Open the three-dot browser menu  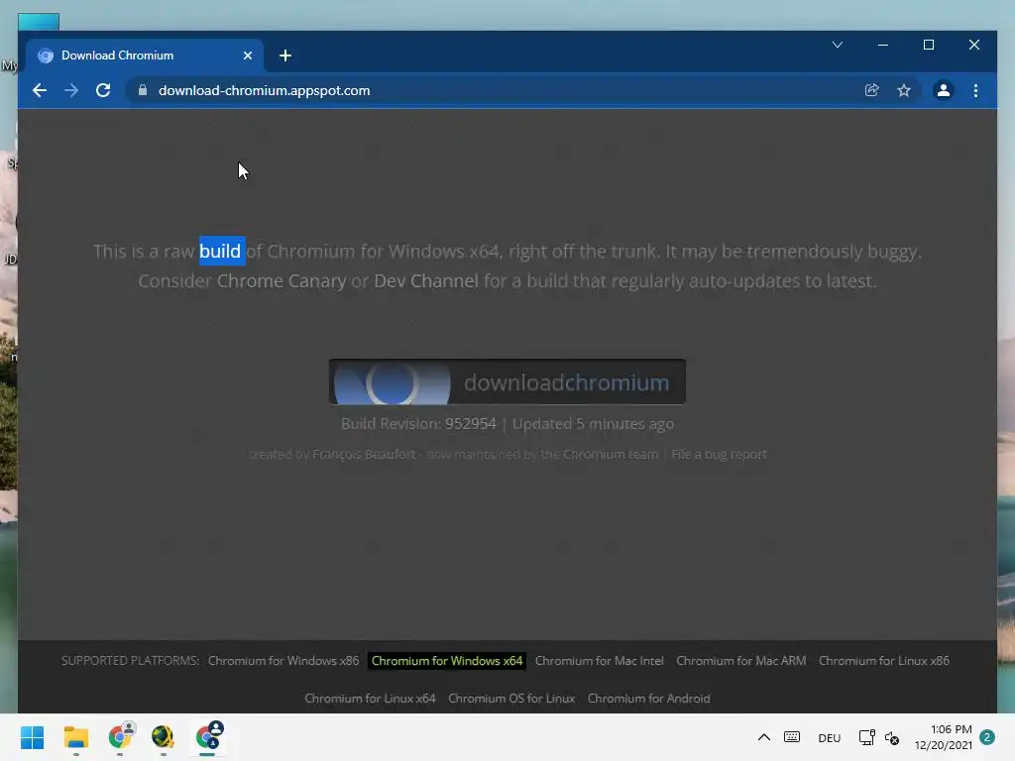click(975, 90)
